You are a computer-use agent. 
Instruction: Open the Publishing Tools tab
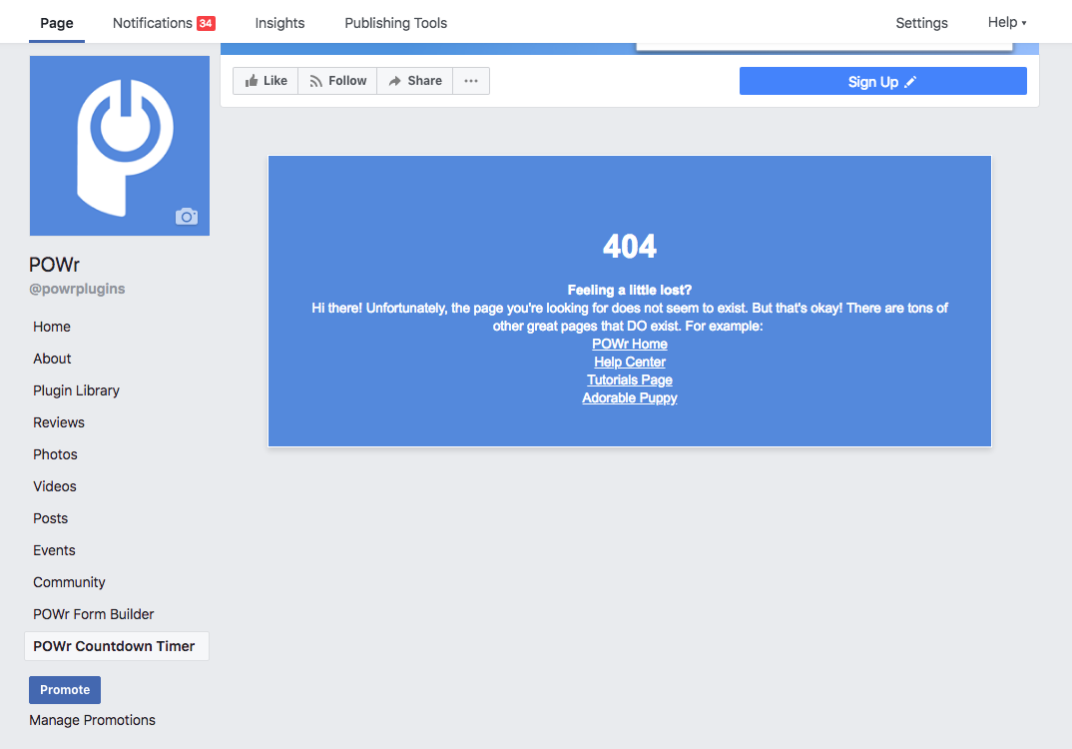pos(396,23)
